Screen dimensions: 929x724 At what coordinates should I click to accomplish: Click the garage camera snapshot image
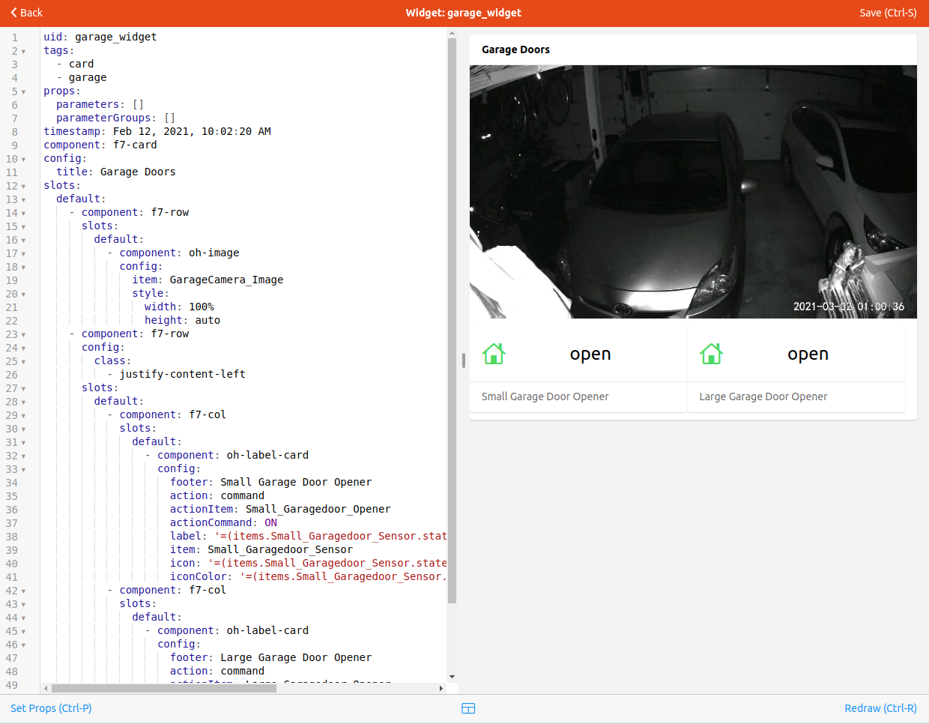693,191
